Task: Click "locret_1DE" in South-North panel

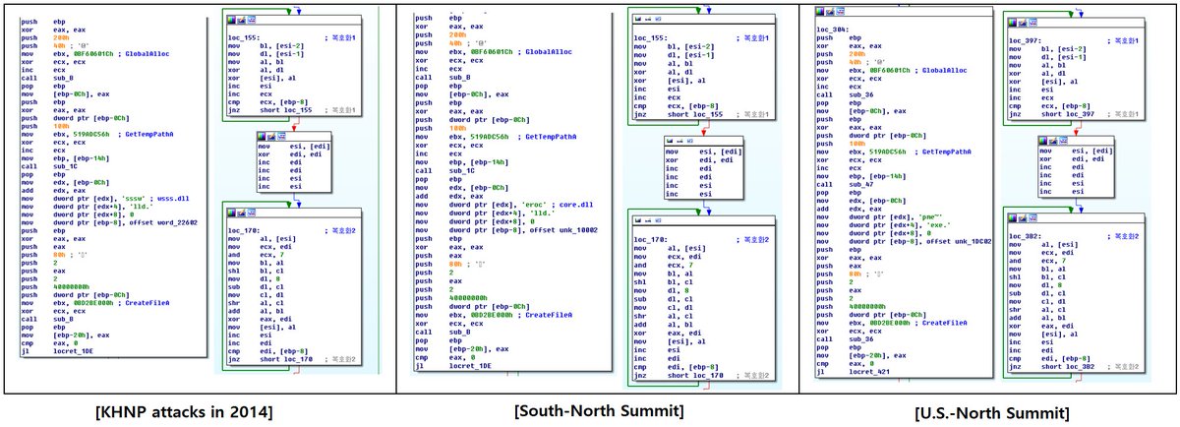Action: 470,366
